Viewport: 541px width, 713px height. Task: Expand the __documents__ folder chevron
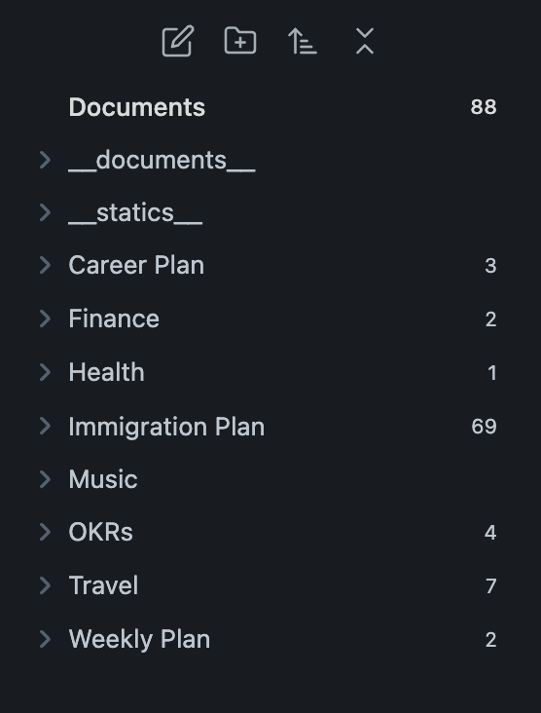coord(45,160)
